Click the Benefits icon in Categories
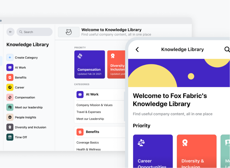Image resolution: width=230 pixels, height=168 pixels. (x=80, y=132)
